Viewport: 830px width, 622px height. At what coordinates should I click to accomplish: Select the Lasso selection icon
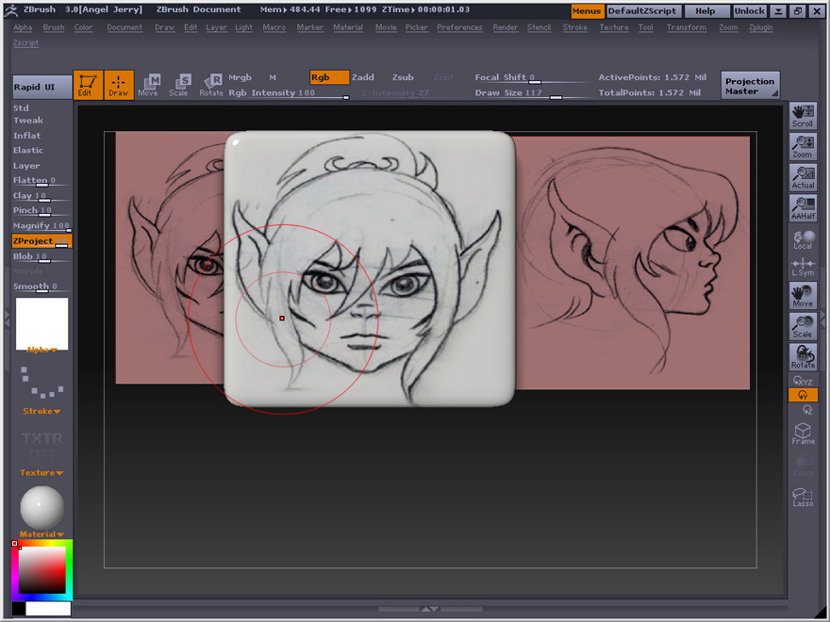tap(803, 497)
